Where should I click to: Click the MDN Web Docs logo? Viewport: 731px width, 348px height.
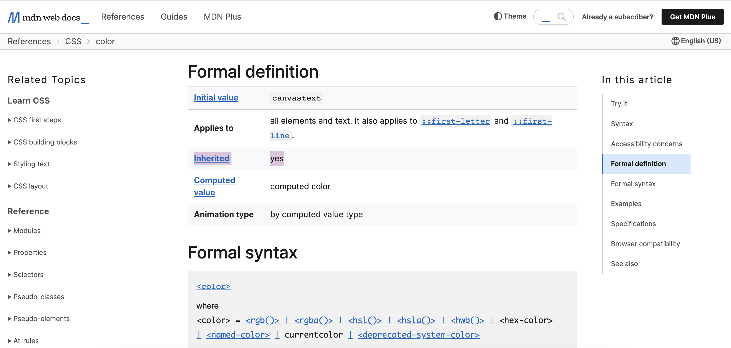[48, 17]
